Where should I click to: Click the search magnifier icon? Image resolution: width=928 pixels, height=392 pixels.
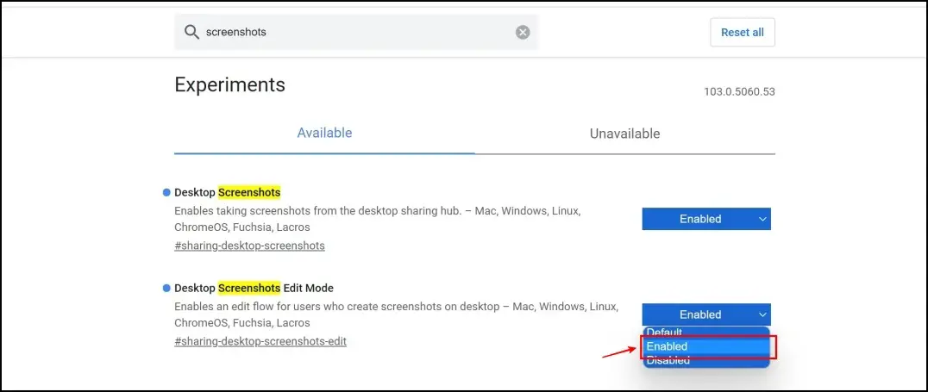(x=191, y=32)
